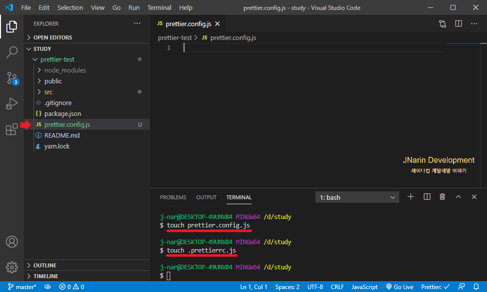Open the Run and Debug view

point(12,104)
